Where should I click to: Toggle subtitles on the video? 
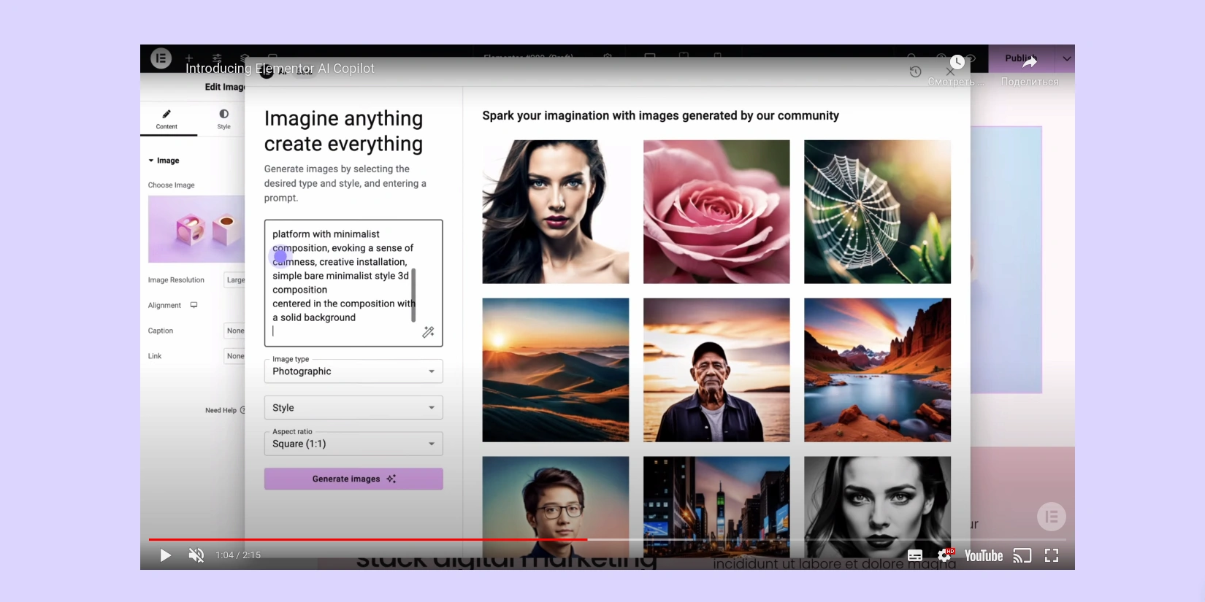coord(914,555)
